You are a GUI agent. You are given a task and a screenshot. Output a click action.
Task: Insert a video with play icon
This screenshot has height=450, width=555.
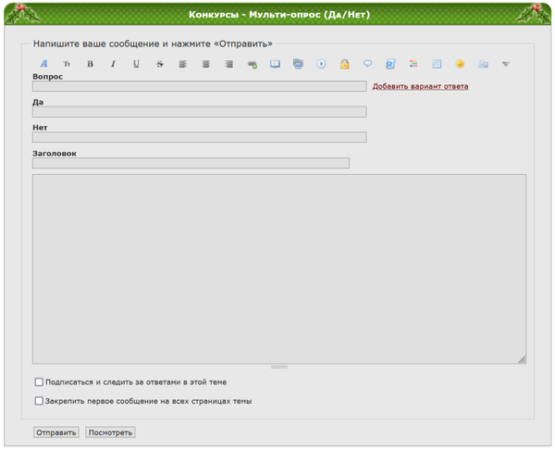click(321, 64)
